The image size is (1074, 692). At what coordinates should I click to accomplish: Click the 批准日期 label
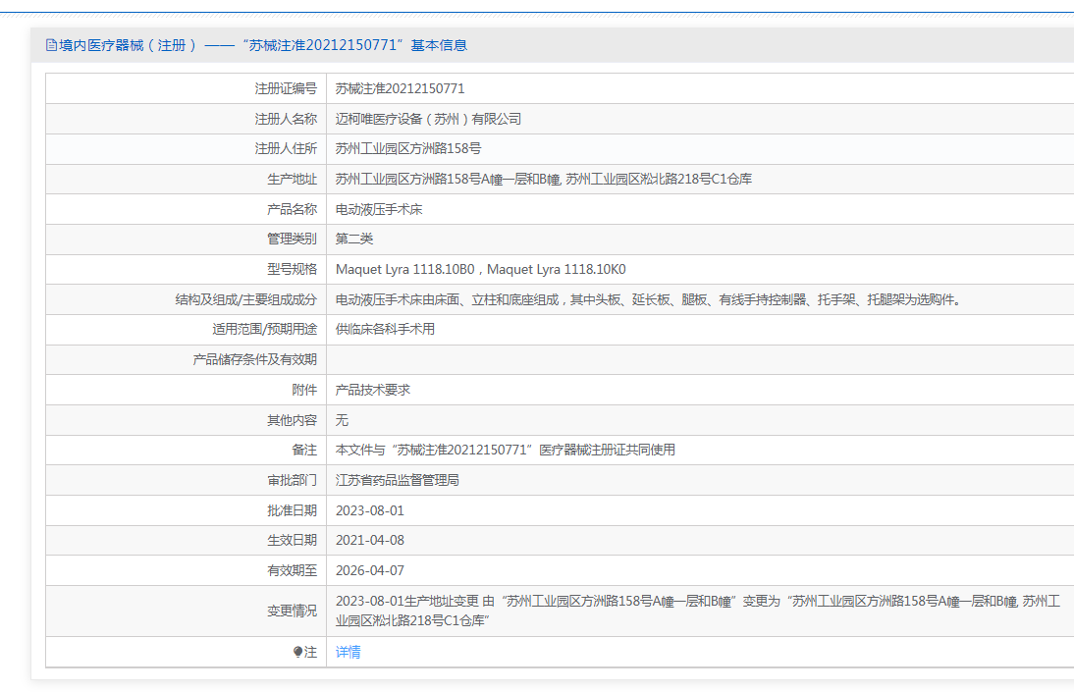pos(292,510)
